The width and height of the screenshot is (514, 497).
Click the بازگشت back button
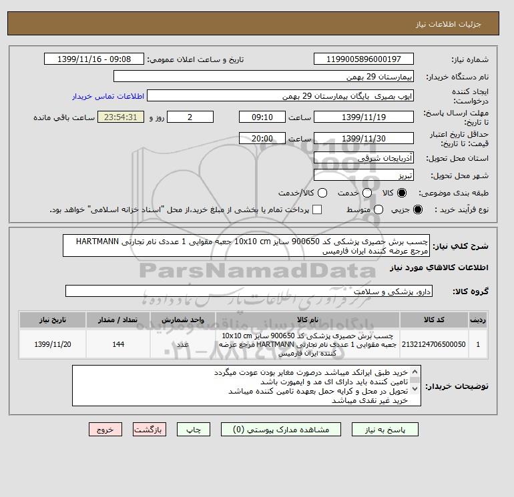pyautogui.click(x=150, y=430)
